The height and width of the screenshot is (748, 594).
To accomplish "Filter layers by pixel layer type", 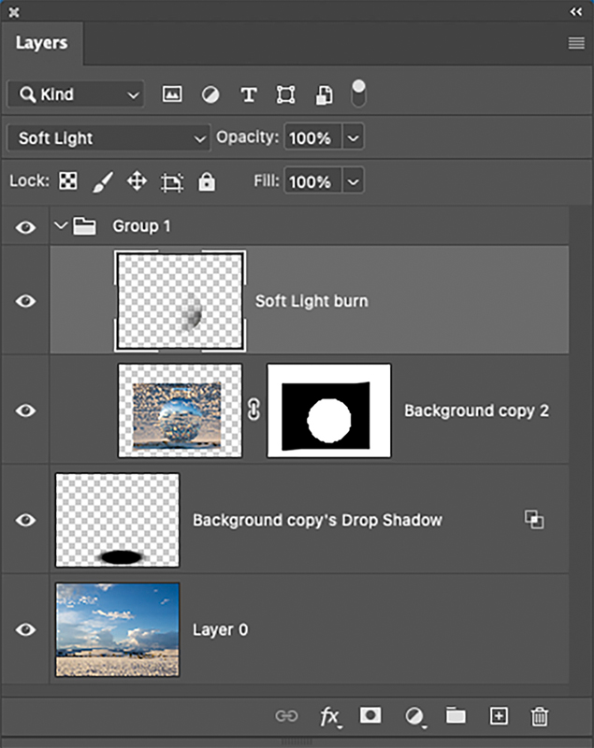I will pyautogui.click(x=172, y=94).
